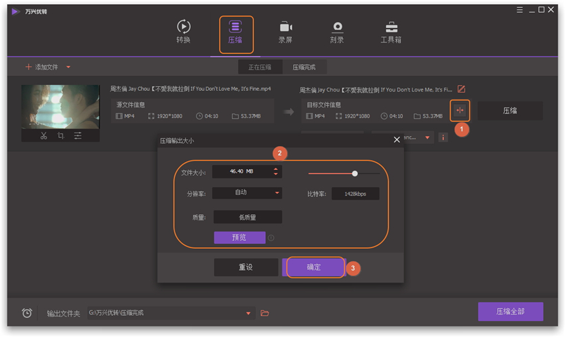Click the file size slider handle
Screen dimensions: 565x337
(355, 173)
